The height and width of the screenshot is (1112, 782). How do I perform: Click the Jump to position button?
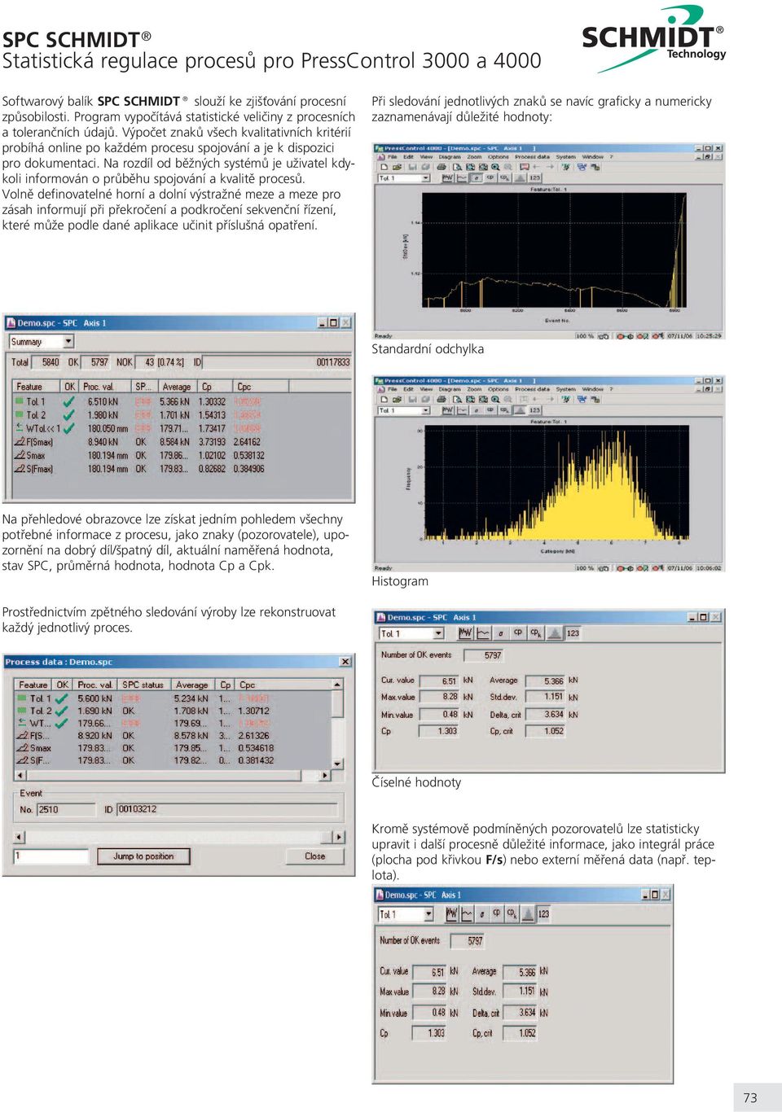(143, 856)
